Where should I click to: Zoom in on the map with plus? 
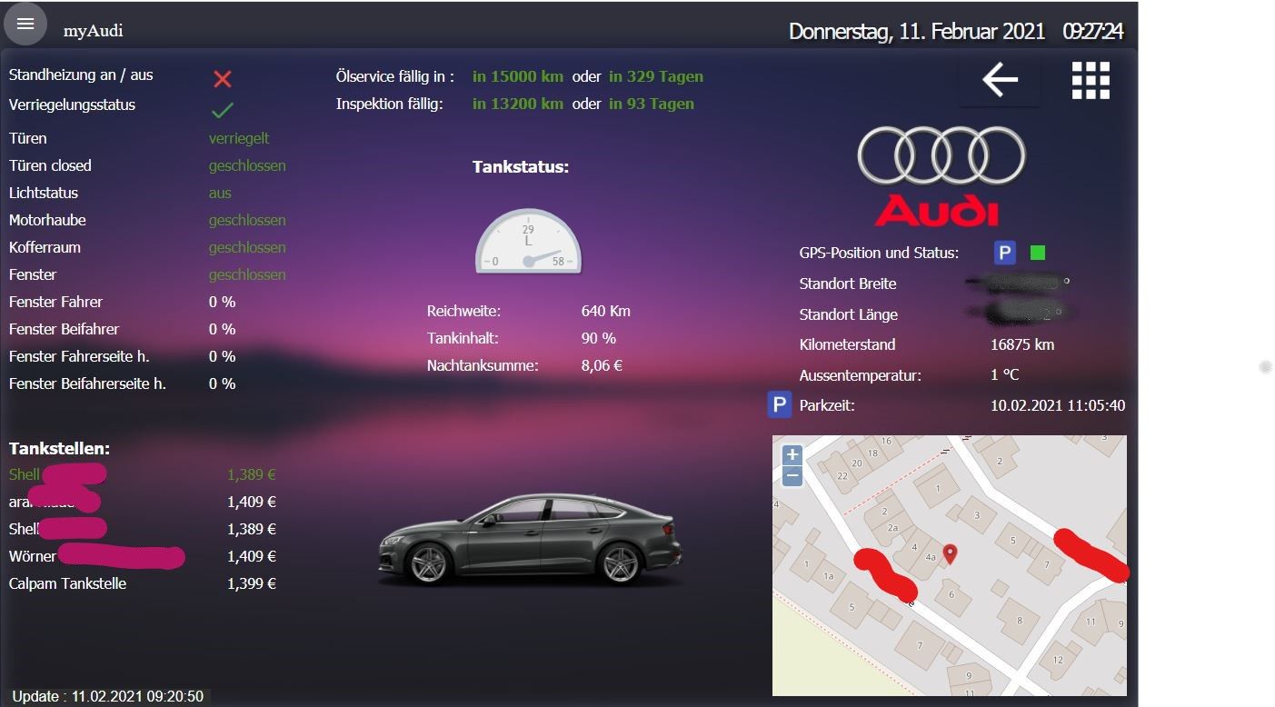pyautogui.click(x=792, y=454)
